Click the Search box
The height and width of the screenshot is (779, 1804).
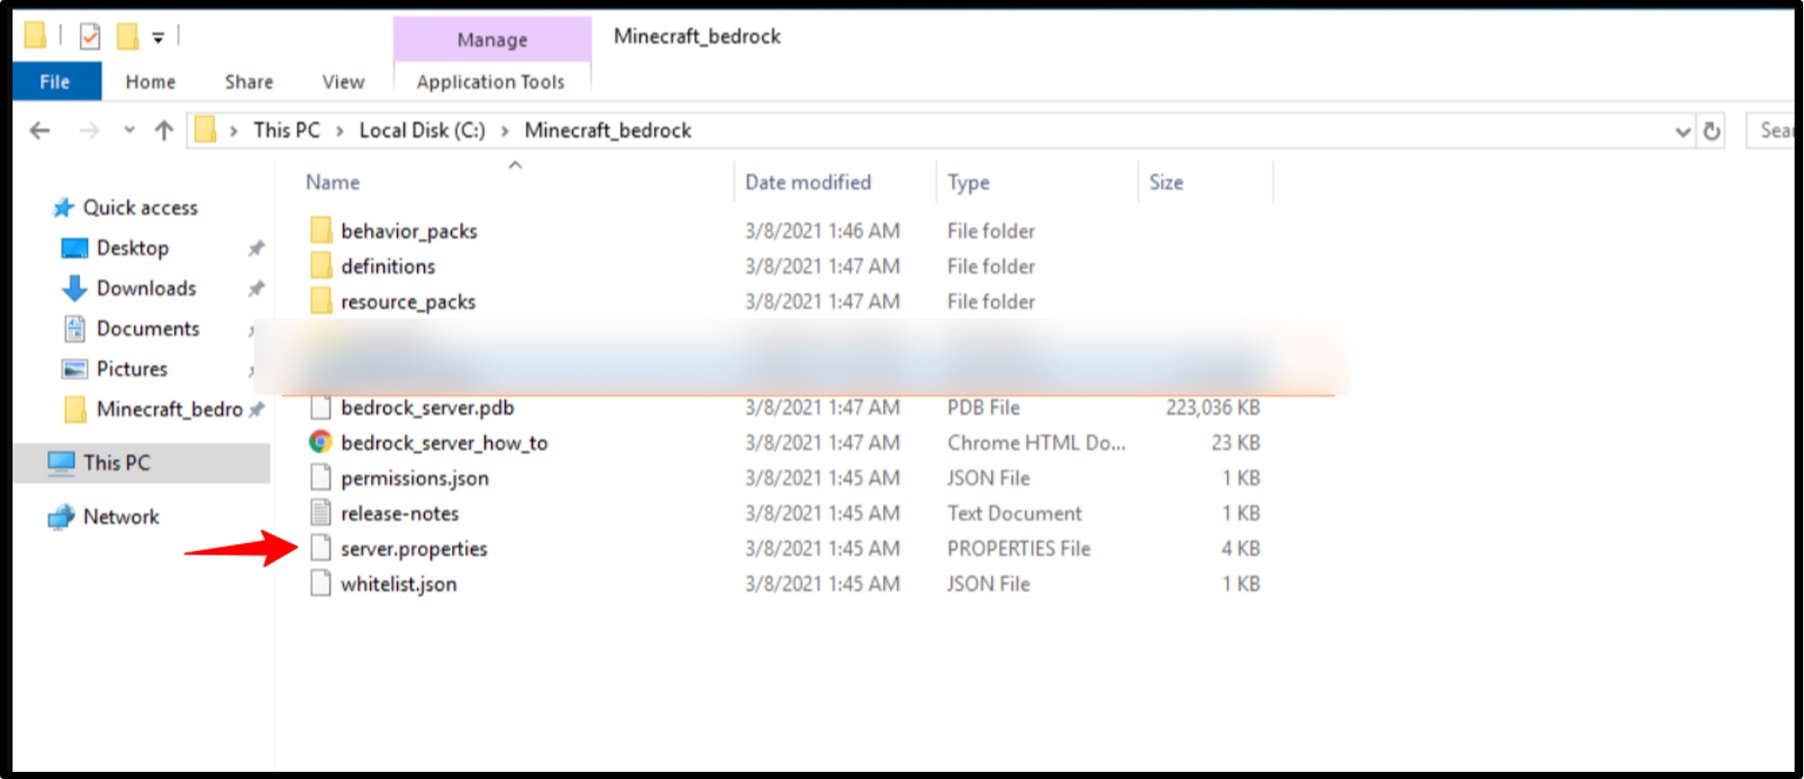coord(1772,131)
